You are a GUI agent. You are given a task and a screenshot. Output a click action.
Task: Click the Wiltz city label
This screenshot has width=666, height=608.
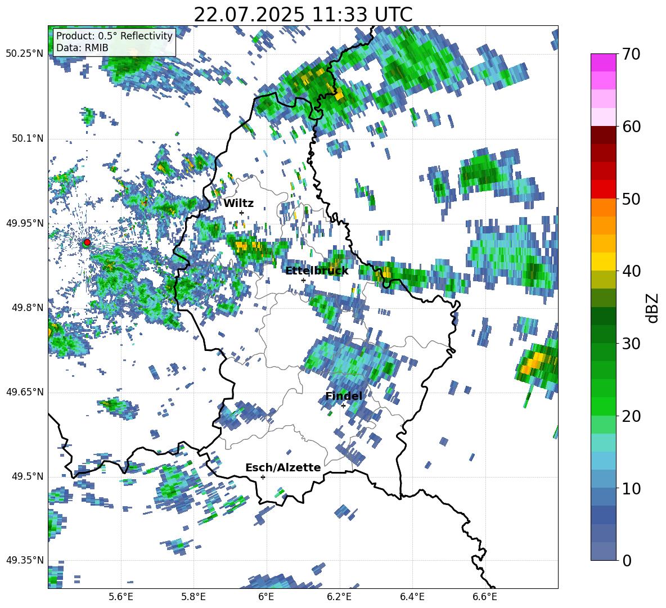(238, 204)
